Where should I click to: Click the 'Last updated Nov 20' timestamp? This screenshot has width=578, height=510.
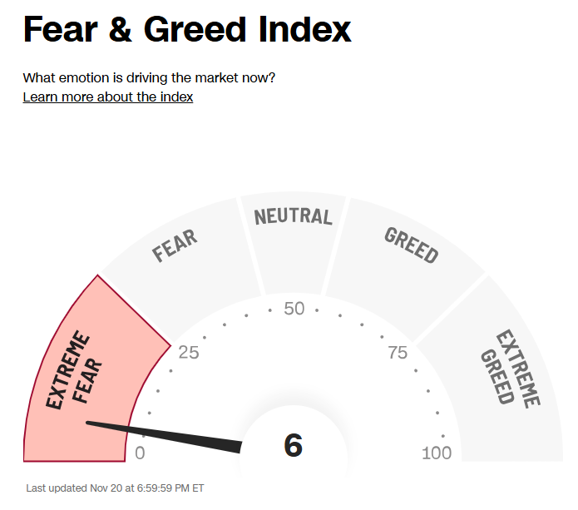[115, 488]
